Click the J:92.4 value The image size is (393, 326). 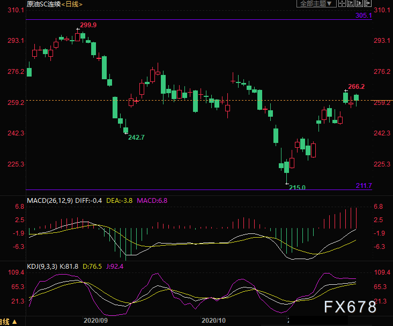coord(115,267)
